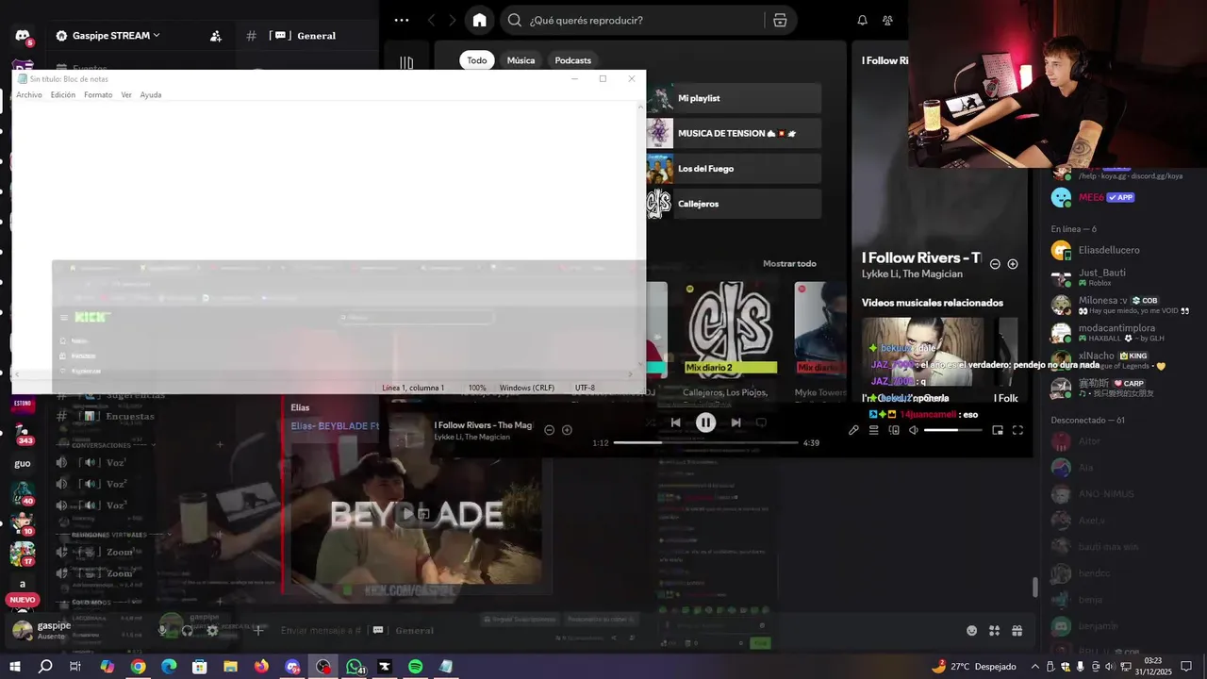Open lyrics microphone icon in Spotify
The height and width of the screenshot is (679, 1207).
(x=853, y=430)
